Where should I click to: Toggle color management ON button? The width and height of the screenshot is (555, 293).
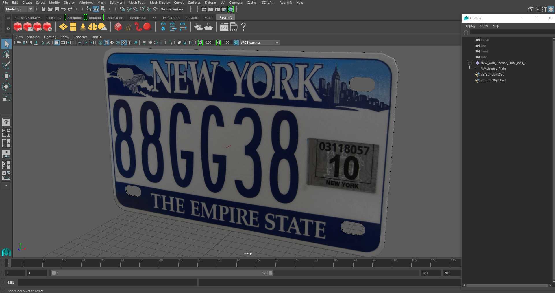click(236, 43)
